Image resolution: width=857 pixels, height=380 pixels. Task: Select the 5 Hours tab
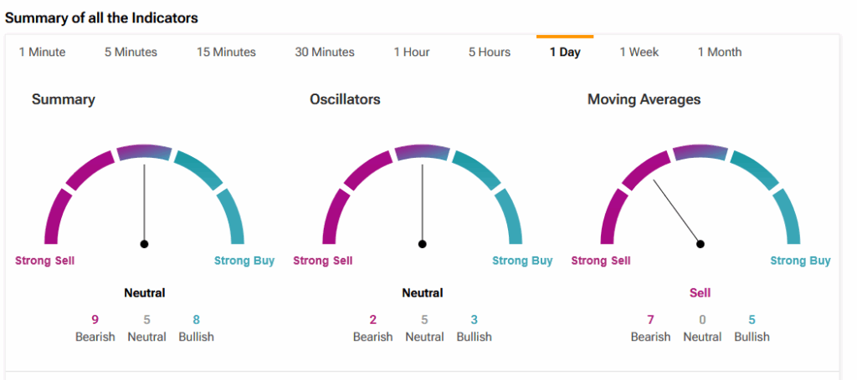point(490,52)
